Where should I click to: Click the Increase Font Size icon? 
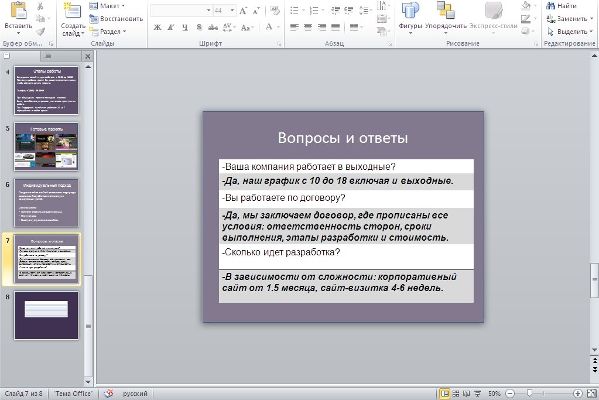point(244,11)
